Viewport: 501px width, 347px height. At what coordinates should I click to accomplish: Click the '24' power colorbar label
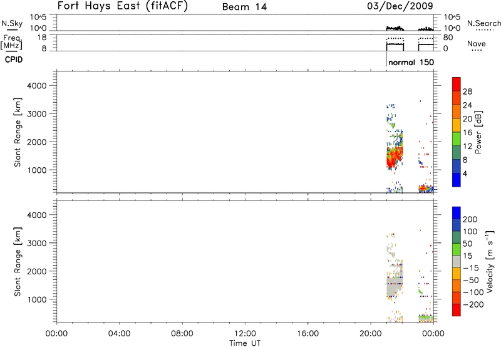[x=467, y=105]
